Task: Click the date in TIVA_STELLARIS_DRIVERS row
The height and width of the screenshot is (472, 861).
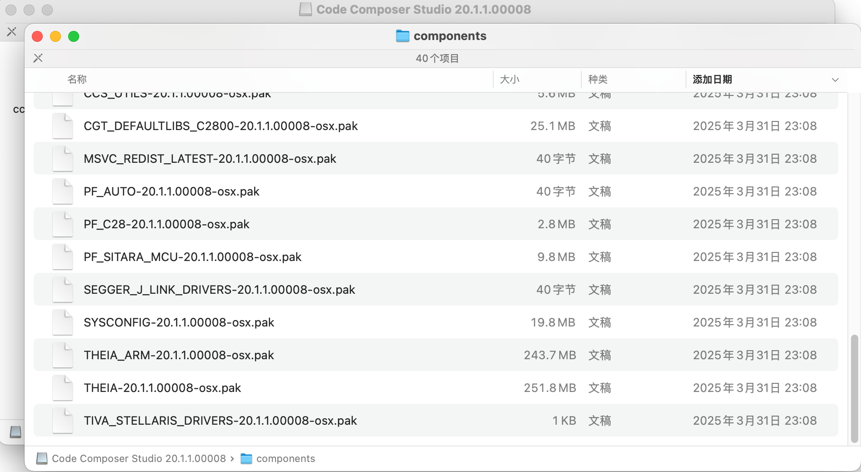Action: (755, 421)
